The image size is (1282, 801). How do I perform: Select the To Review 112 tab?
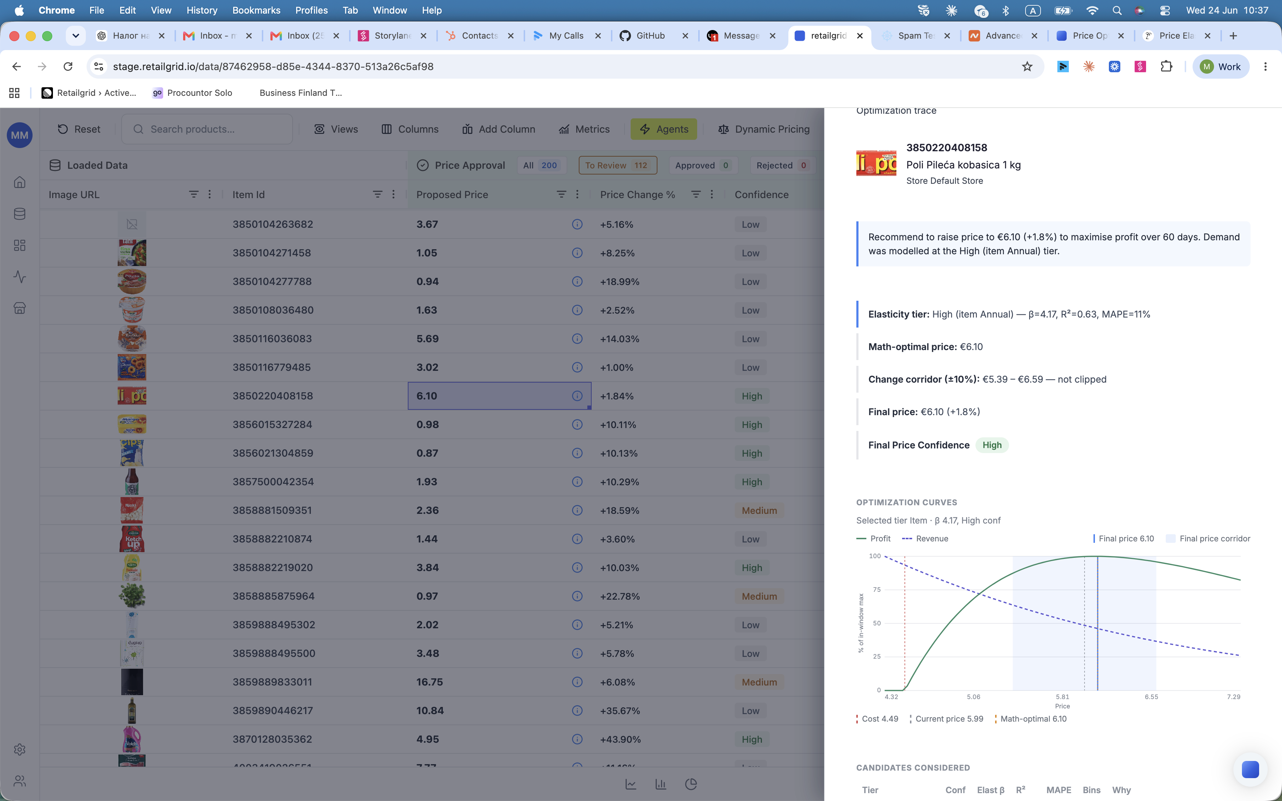(x=618, y=165)
